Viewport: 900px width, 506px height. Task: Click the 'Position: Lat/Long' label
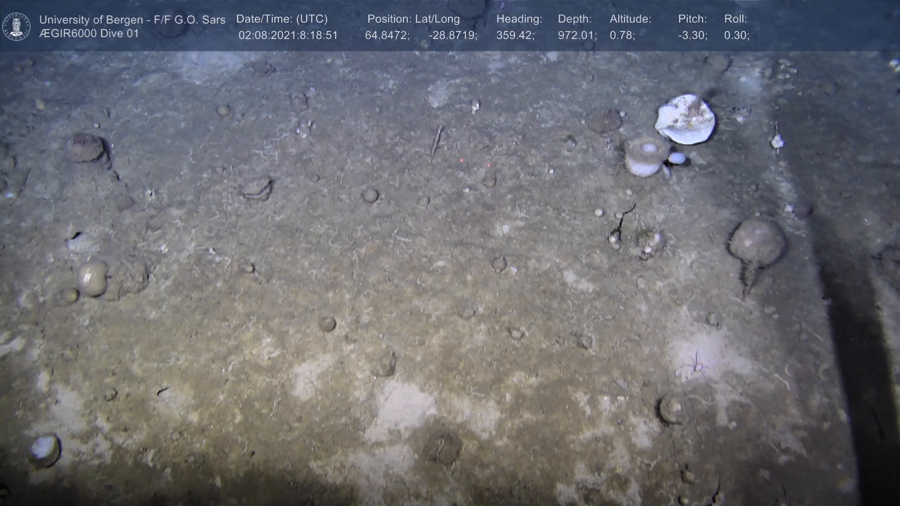413,19
